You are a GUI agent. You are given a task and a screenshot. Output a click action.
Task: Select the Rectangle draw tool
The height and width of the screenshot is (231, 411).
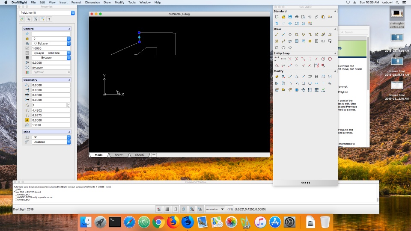[x=297, y=34]
